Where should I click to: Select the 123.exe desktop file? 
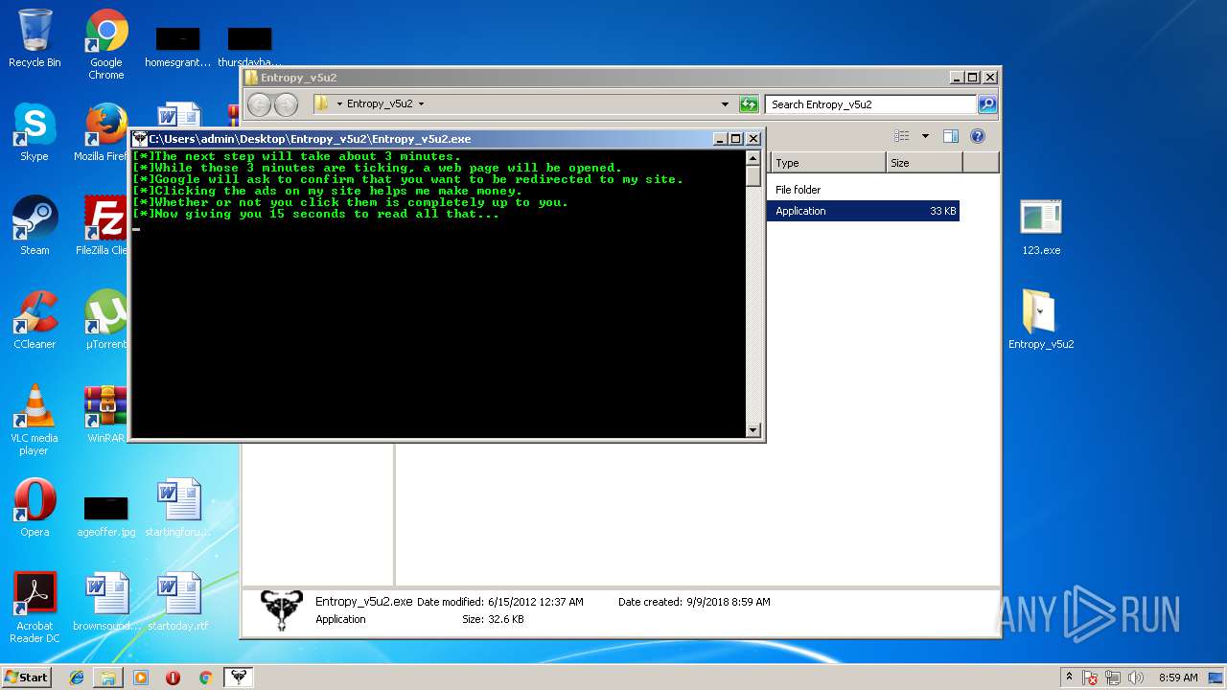[x=1041, y=226]
